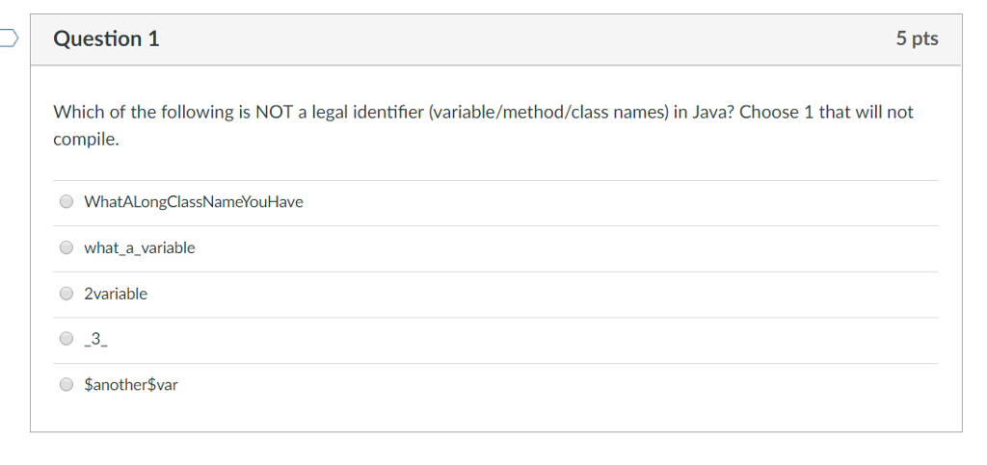987x465 pixels.
Task: Pick the 2variable radio button
Action: [66, 294]
